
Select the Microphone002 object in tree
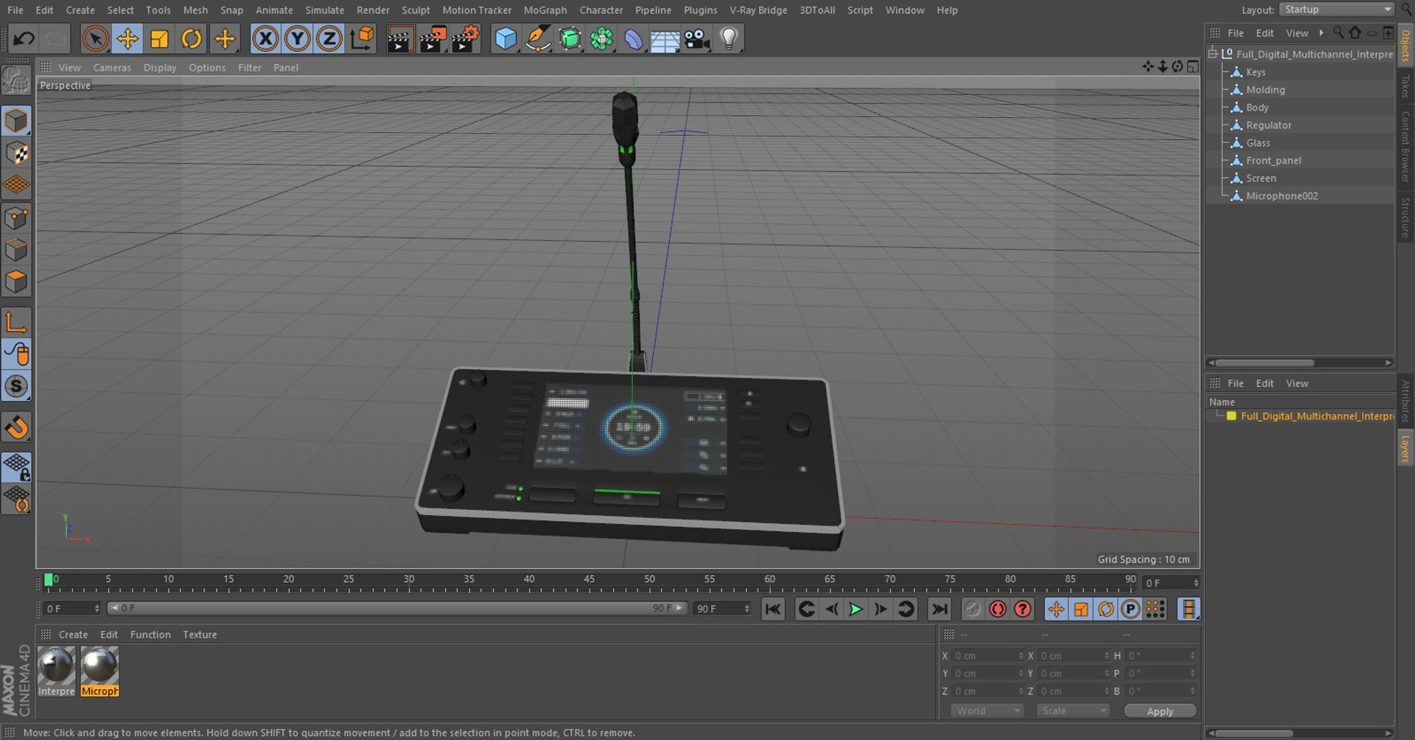pyautogui.click(x=1282, y=196)
